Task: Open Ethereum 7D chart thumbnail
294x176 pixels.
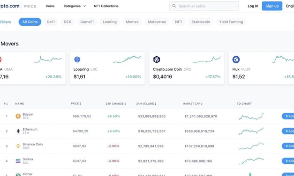Action: (251, 131)
